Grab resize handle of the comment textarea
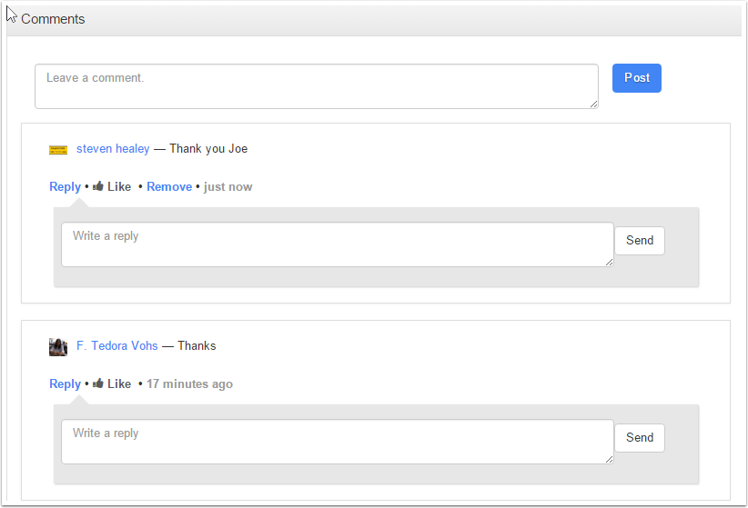The width and height of the screenshot is (748, 508). pyautogui.click(x=594, y=105)
